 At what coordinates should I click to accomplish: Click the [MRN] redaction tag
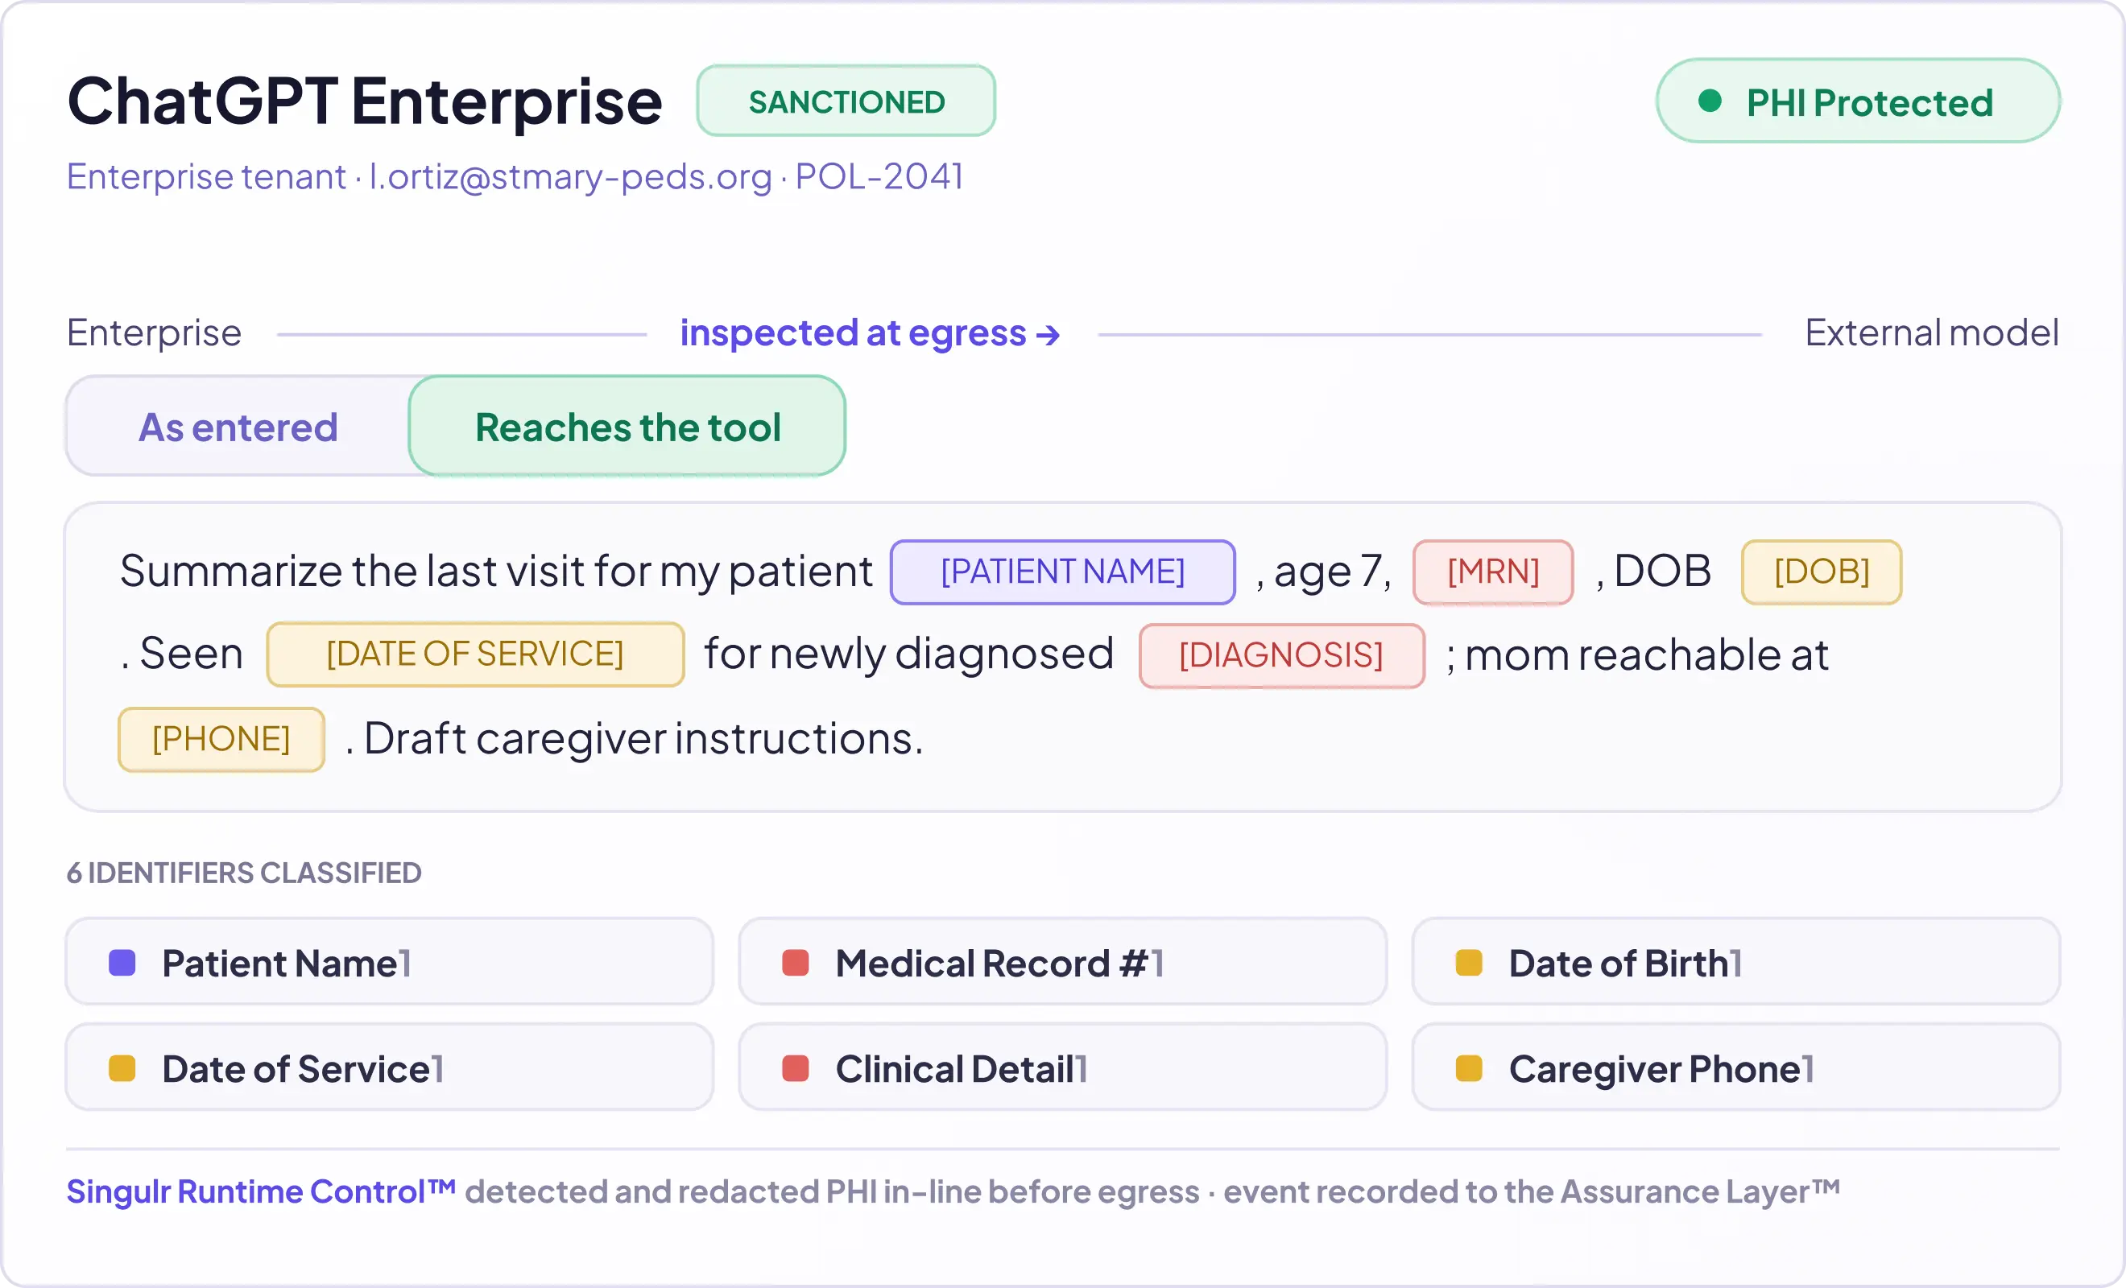[1493, 572]
